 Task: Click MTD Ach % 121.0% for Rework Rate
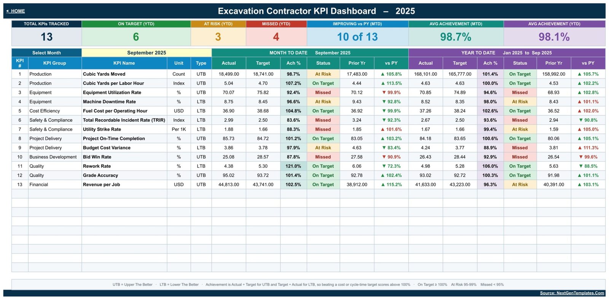[293, 166]
